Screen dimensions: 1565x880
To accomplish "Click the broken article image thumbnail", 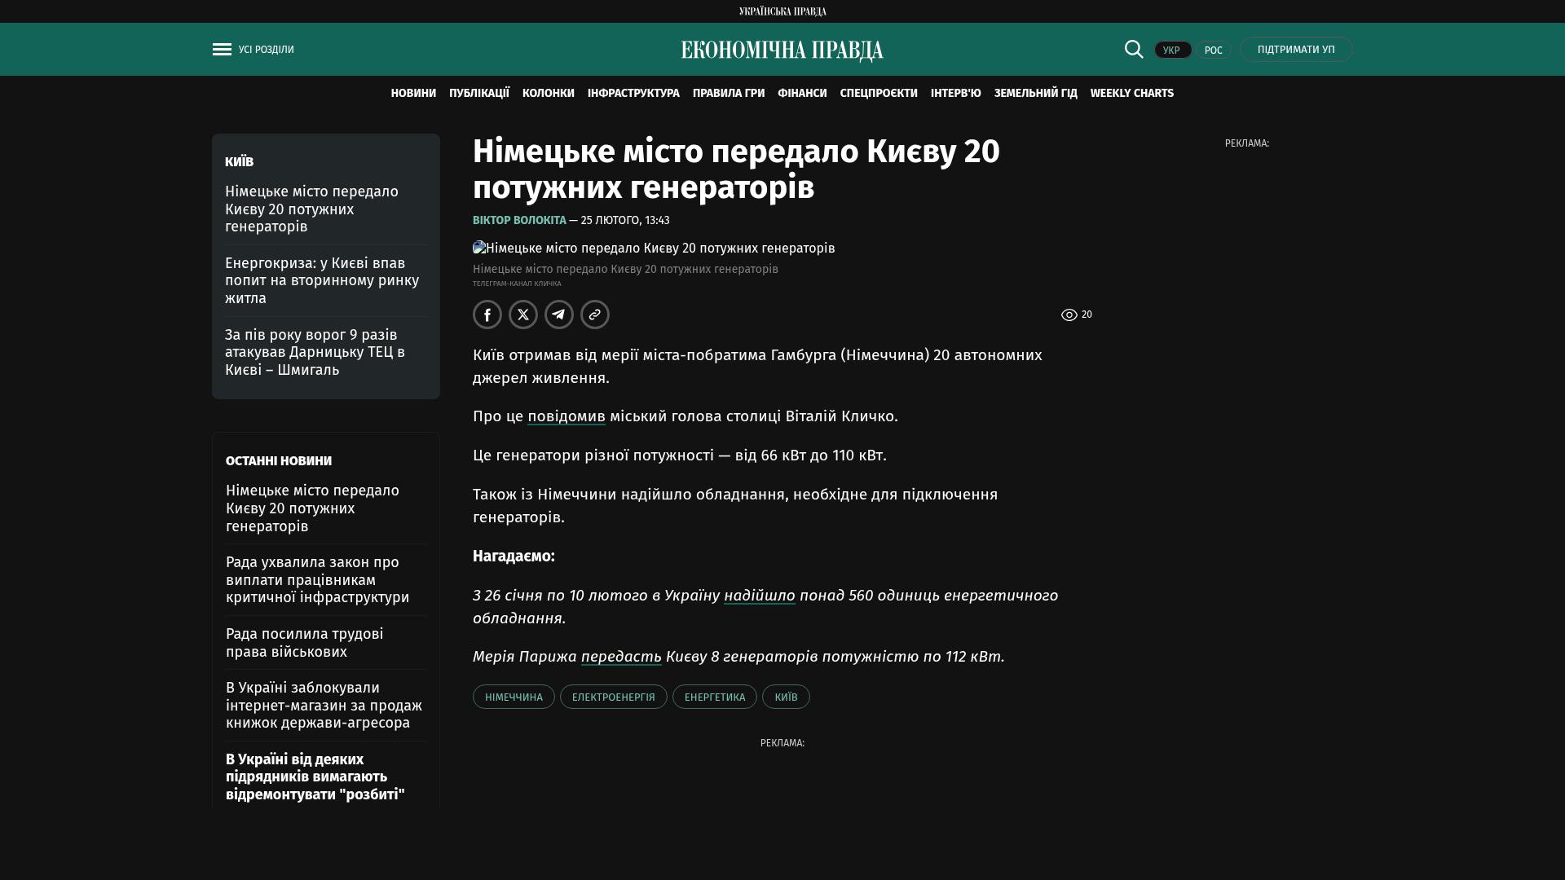I will point(479,248).
